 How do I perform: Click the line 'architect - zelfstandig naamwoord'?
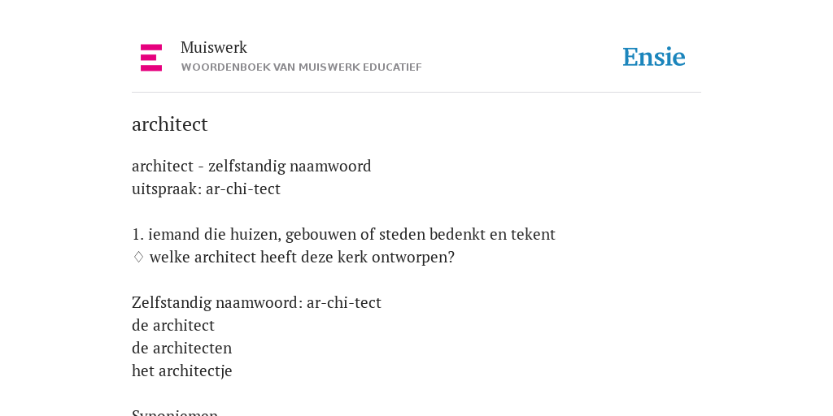point(251,167)
